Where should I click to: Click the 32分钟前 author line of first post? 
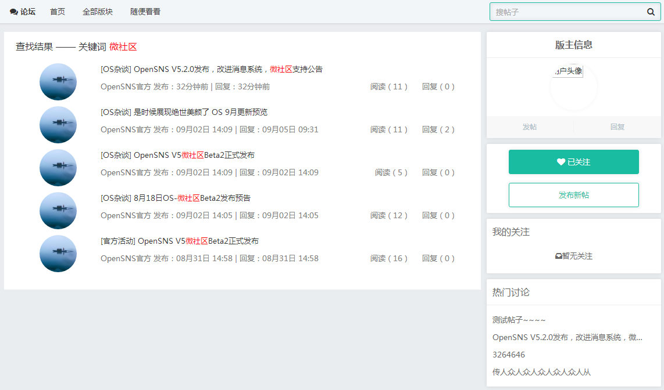click(x=185, y=86)
